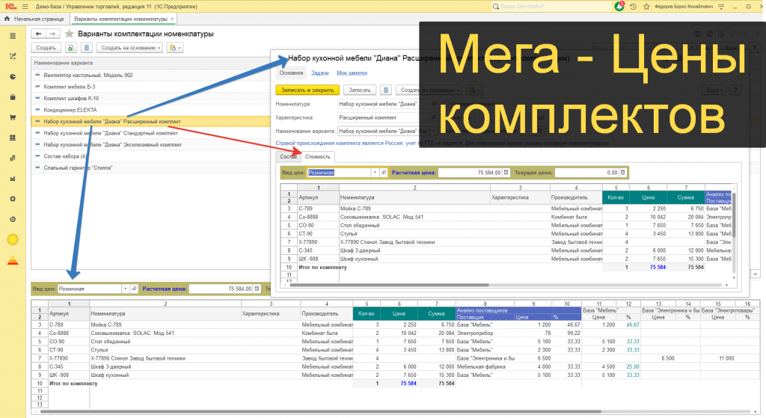Select row Комплект мебели Б-3
This screenshot has height=418, width=766.
click(151, 87)
